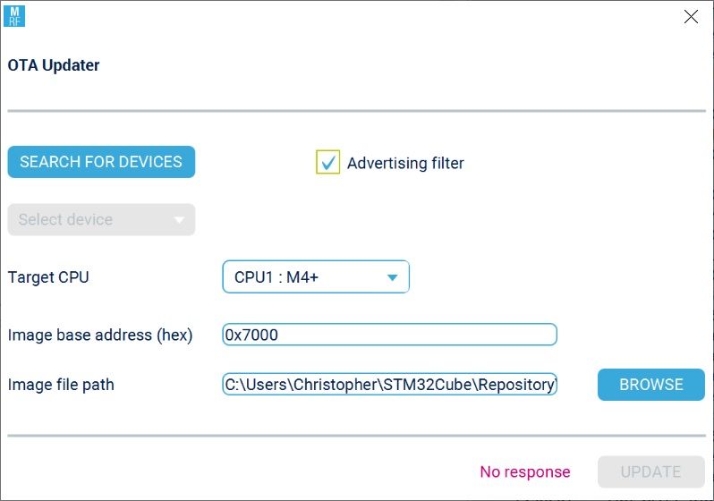Open the Select device dropdown
The image size is (714, 501).
(x=101, y=219)
